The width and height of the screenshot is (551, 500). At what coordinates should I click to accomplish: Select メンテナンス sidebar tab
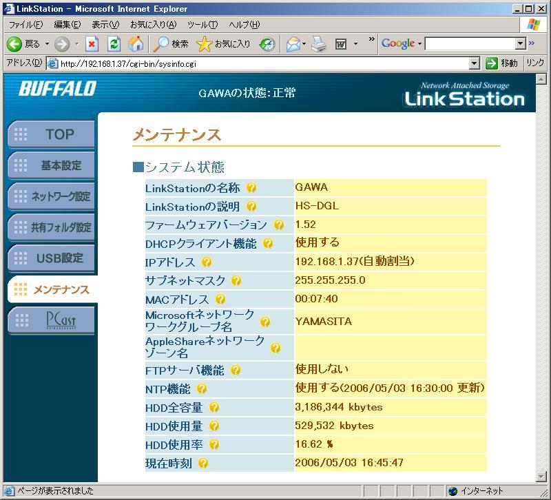(53, 289)
